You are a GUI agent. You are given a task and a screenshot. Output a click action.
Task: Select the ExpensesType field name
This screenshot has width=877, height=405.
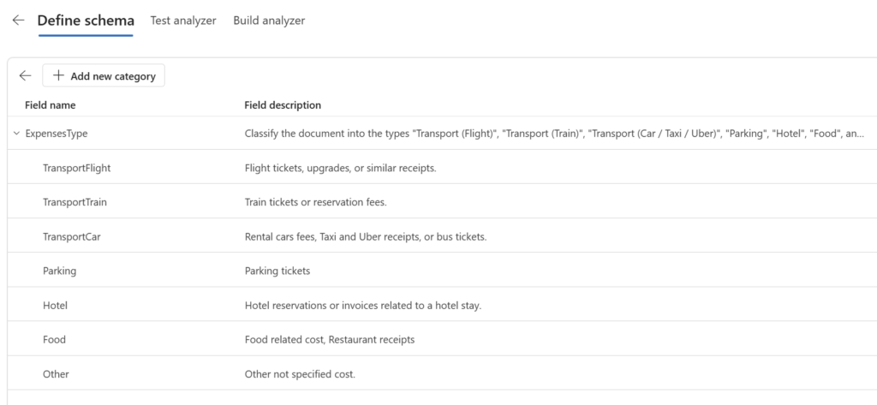57,134
